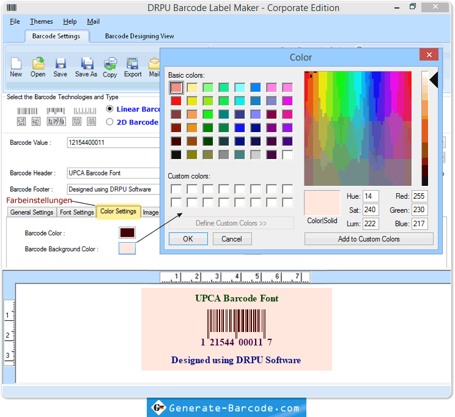This screenshot has width=455, height=417.
Task: Click the Sat value field
Action: click(371, 210)
